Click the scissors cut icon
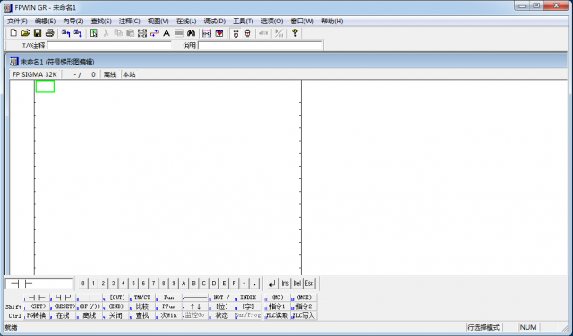 click(x=106, y=33)
